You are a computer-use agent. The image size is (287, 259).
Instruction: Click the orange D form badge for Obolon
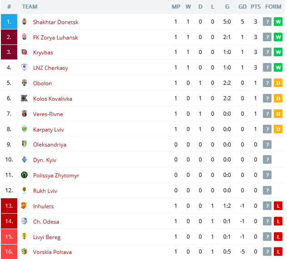point(278,83)
